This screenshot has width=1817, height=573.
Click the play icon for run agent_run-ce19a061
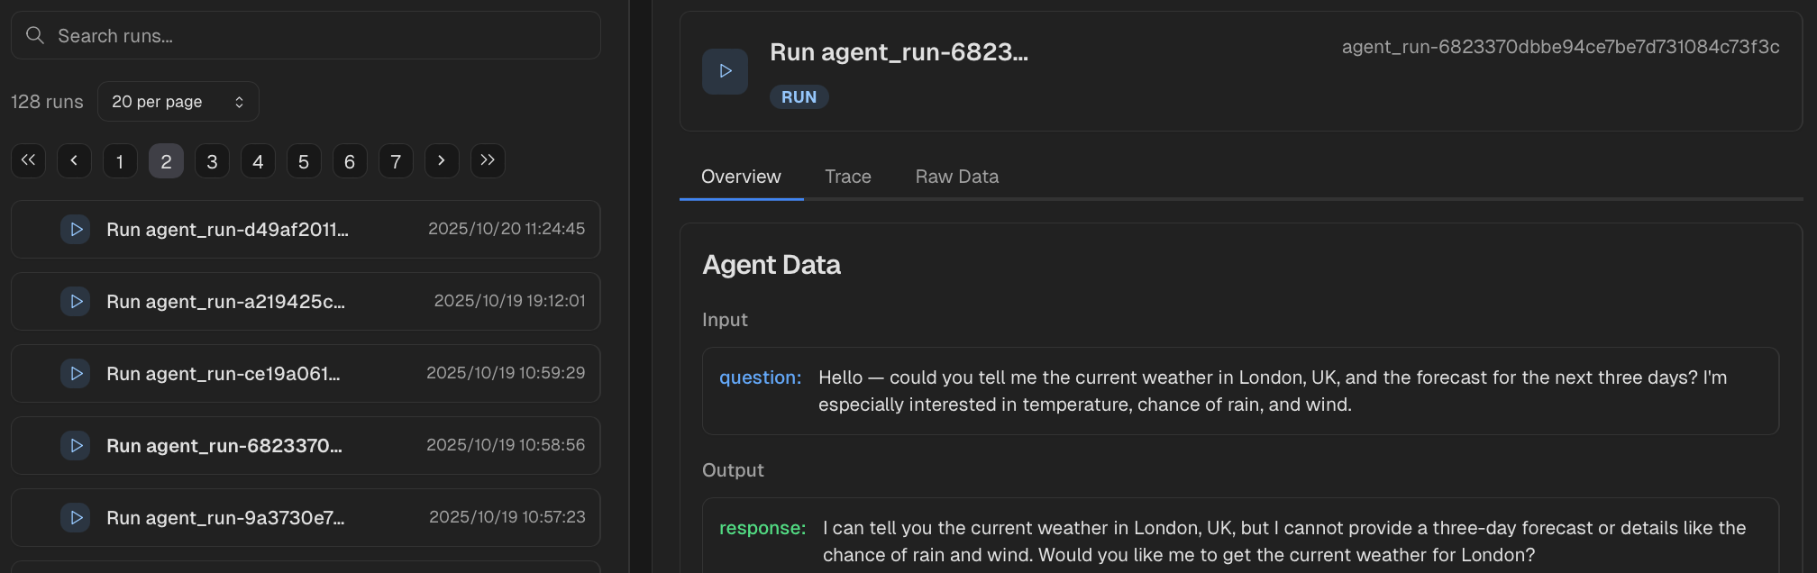tap(75, 373)
